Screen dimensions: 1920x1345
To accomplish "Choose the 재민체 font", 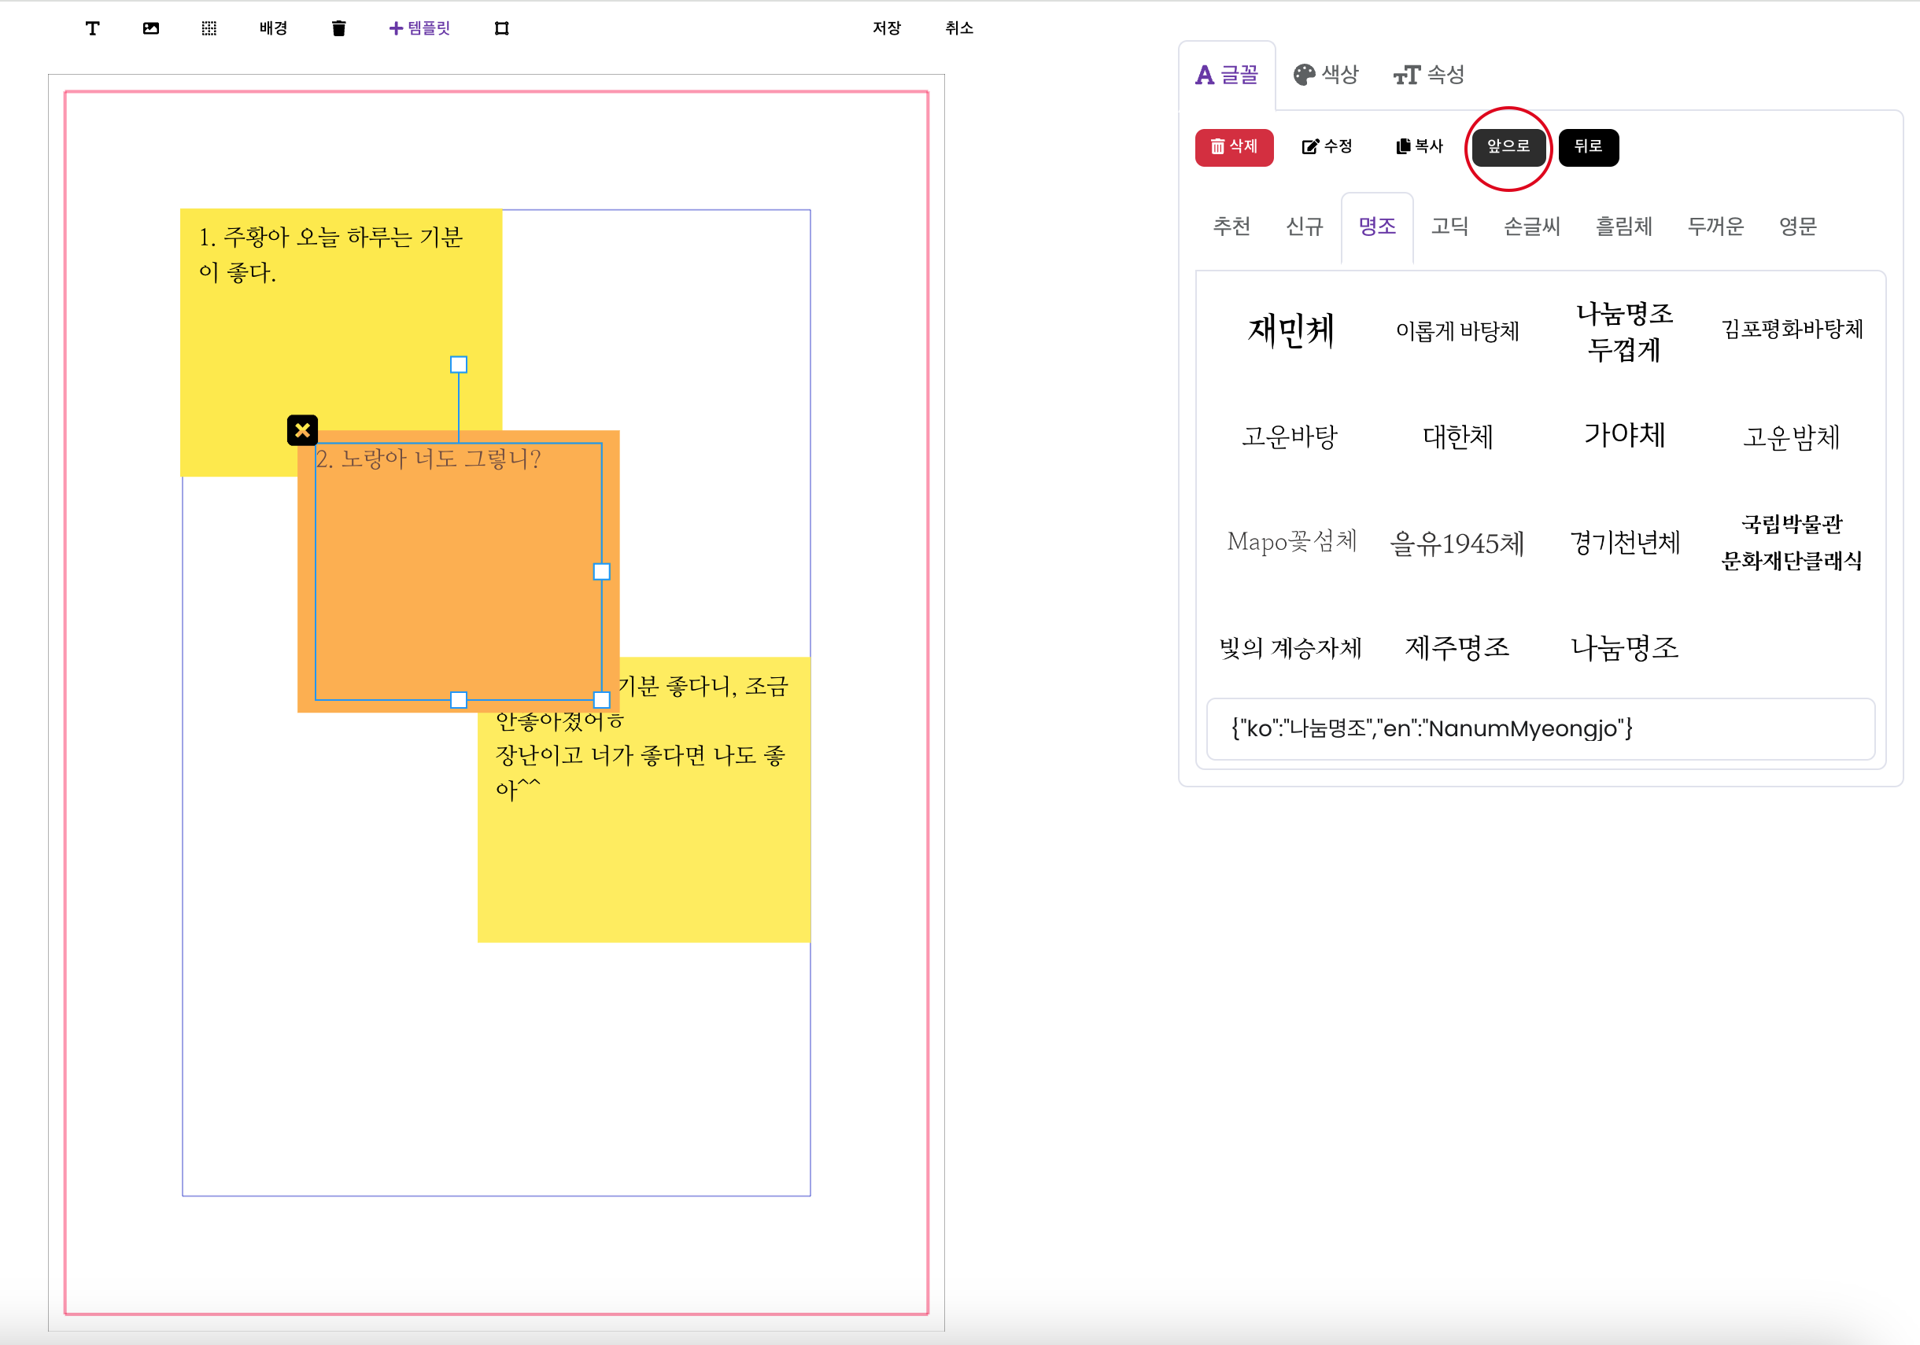I will click(x=1290, y=331).
